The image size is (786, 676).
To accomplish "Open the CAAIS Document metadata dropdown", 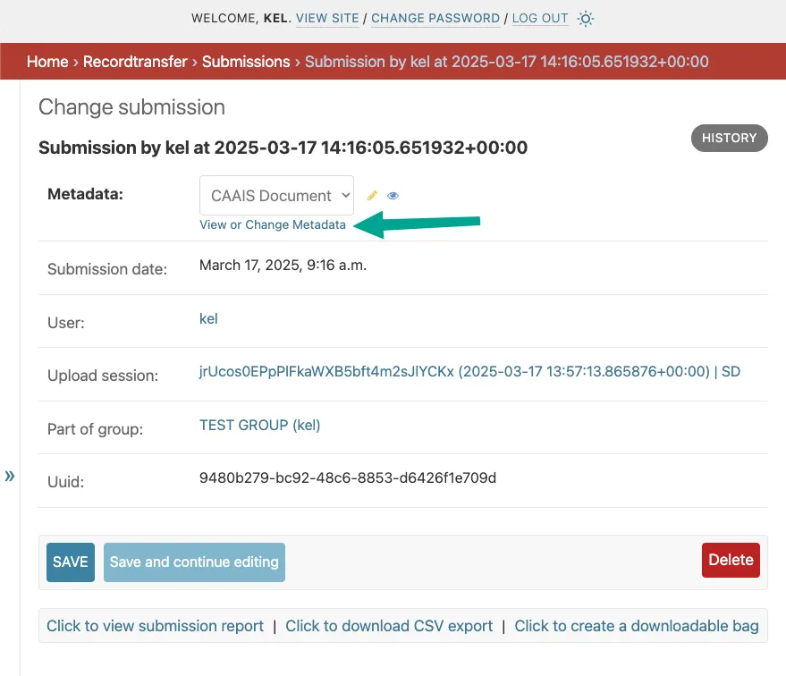I will [x=276, y=196].
